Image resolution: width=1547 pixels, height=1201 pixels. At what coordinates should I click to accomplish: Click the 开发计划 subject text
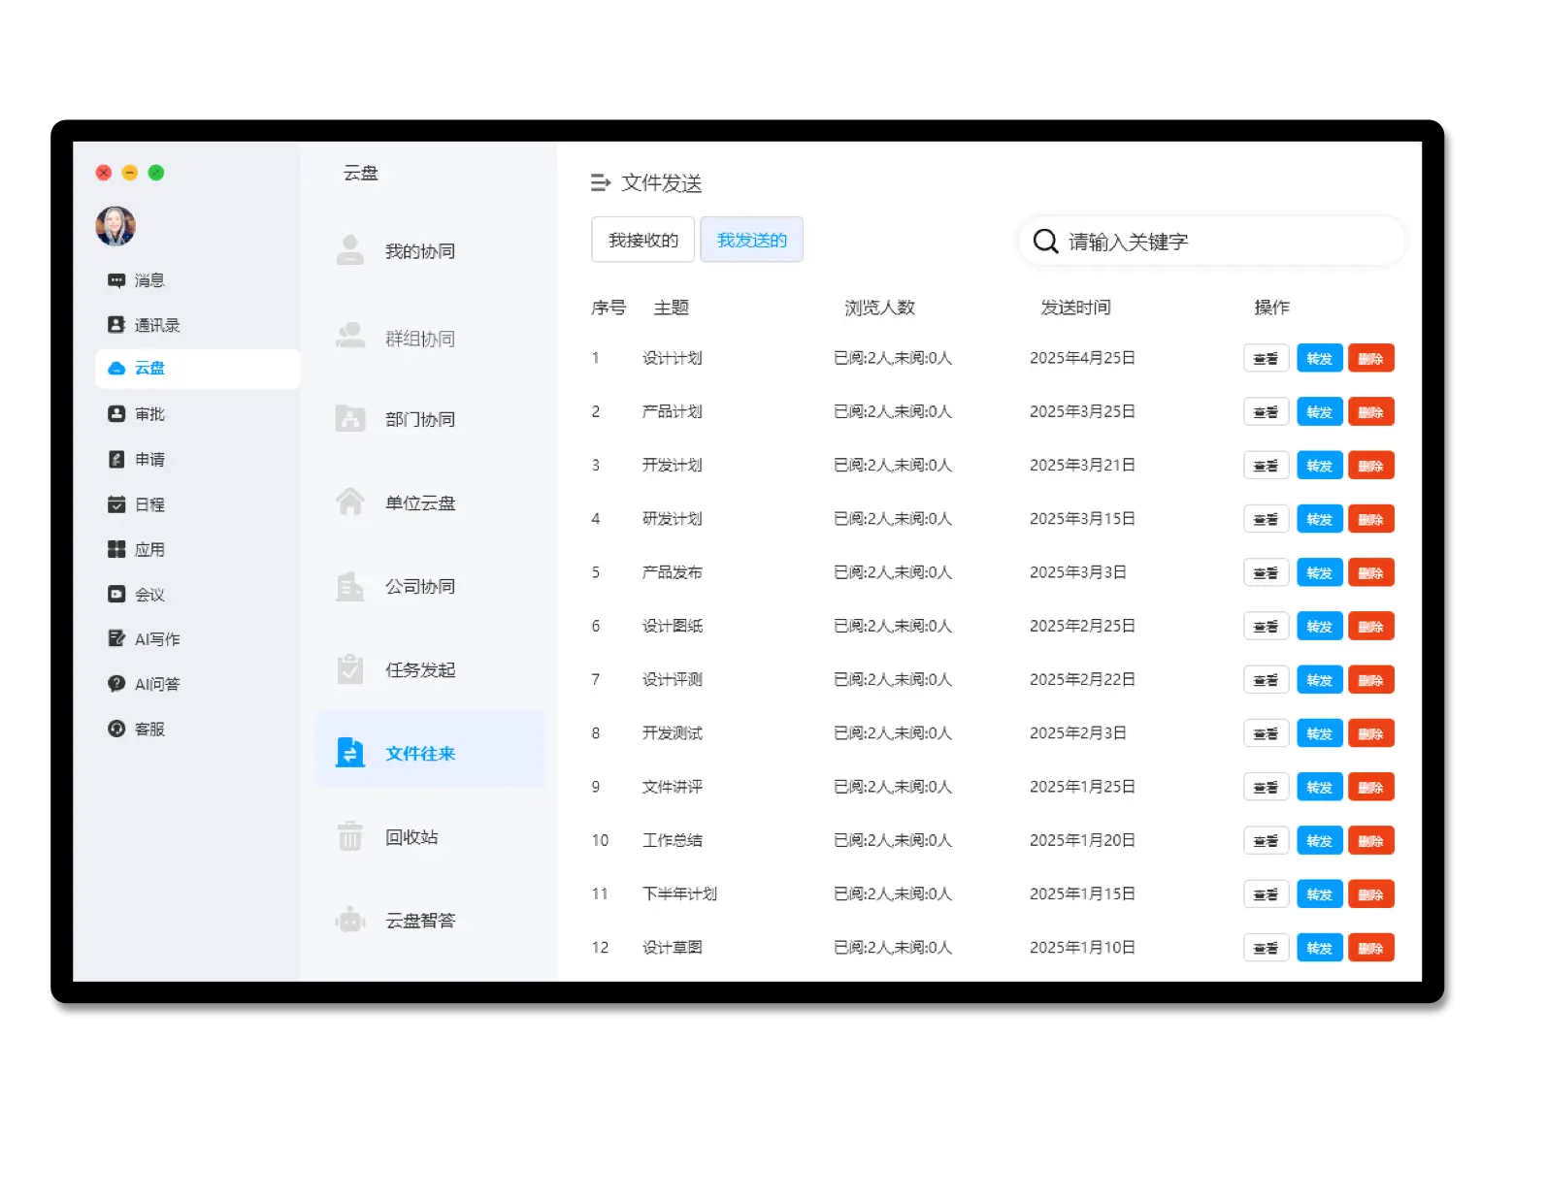click(672, 466)
